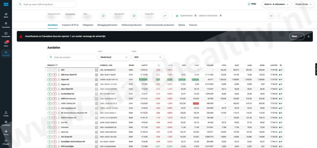Image resolution: width=317 pixels, height=148 pixels.
Task: Open the Feedback tab at right edge
Action: click(x=316, y=69)
